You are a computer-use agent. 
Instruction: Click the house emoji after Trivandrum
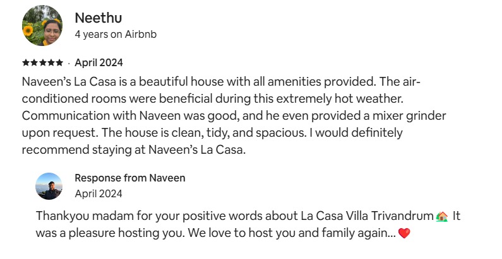tap(442, 216)
